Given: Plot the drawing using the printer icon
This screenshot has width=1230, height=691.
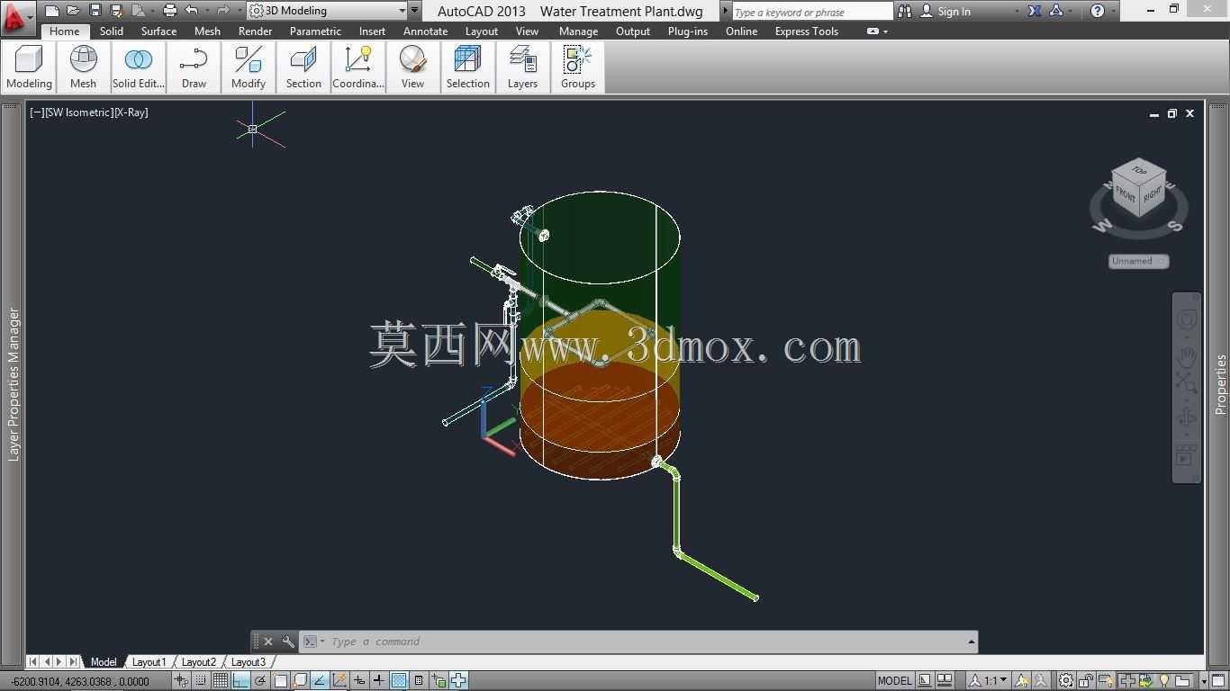Looking at the screenshot, I should click(168, 11).
